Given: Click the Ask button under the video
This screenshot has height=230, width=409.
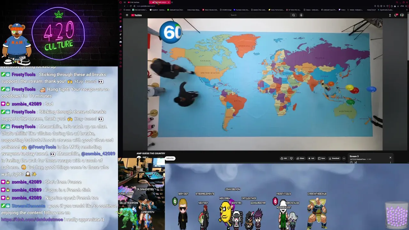Looking at the screenshot, I should pos(311,158).
